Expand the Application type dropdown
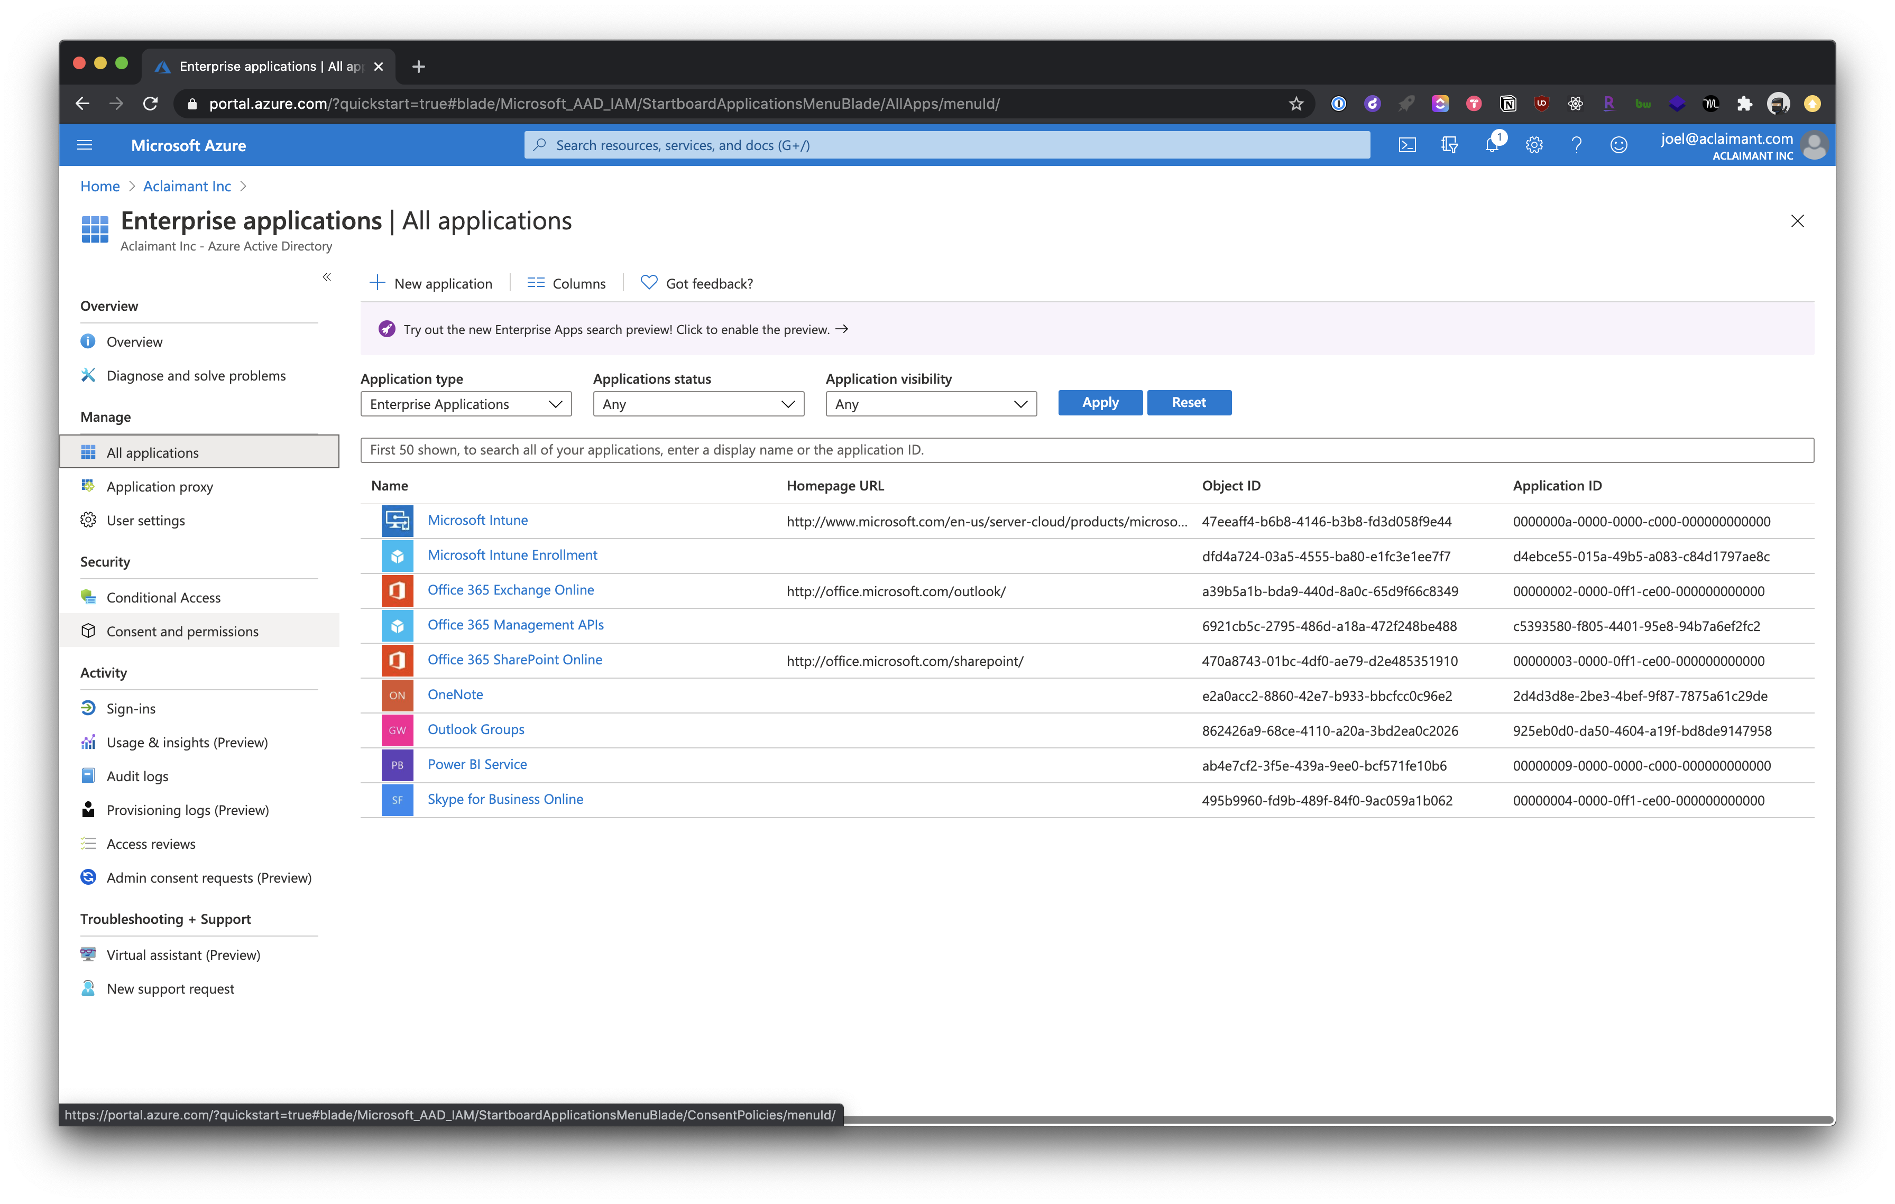 [466, 404]
